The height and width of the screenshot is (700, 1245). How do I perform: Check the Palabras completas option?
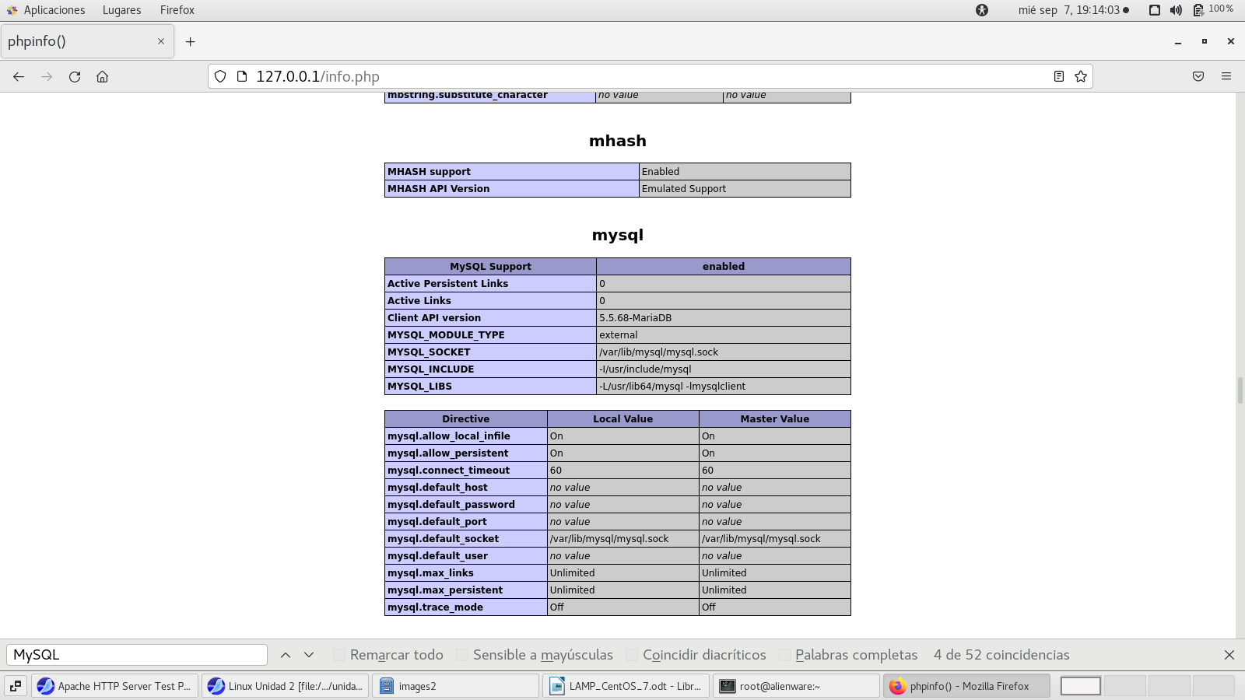[785, 655]
